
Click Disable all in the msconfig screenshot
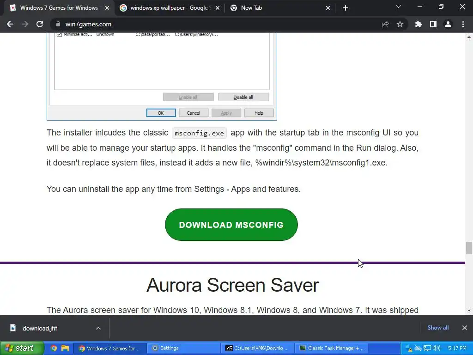(243, 97)
